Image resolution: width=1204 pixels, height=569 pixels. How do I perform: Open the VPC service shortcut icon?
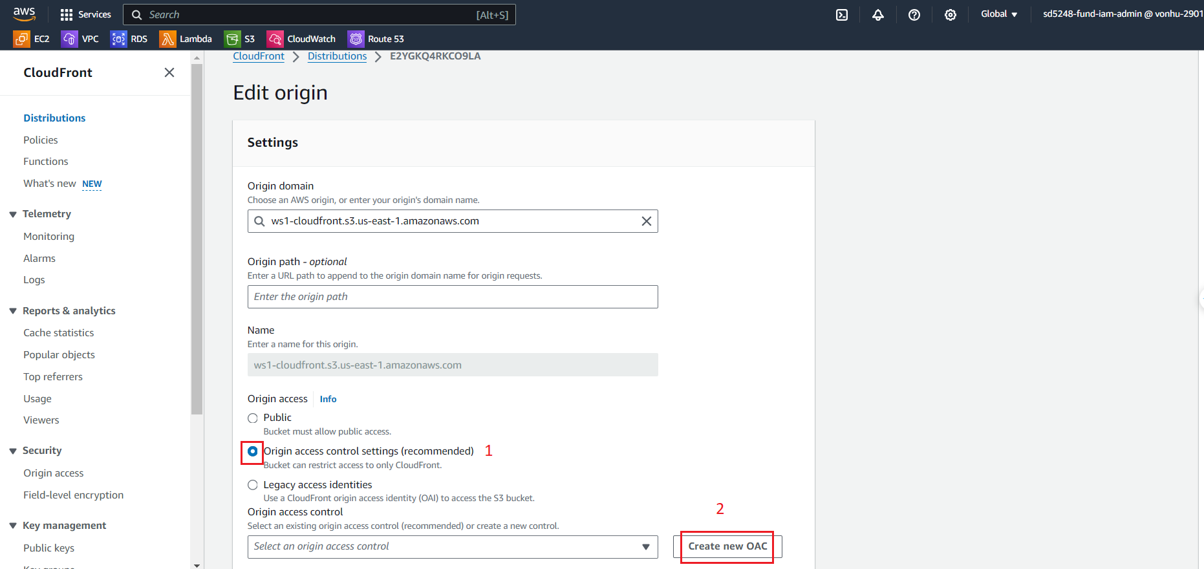(69, 39)
